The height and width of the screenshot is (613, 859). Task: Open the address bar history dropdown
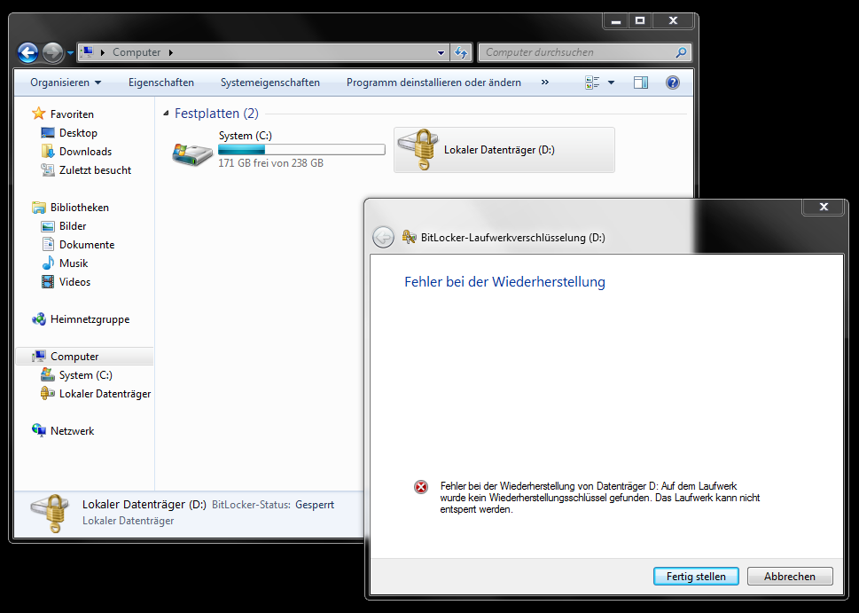coord(441,52)
